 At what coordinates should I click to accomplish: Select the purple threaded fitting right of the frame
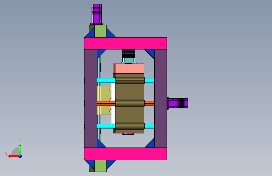(x=177, y=103)
